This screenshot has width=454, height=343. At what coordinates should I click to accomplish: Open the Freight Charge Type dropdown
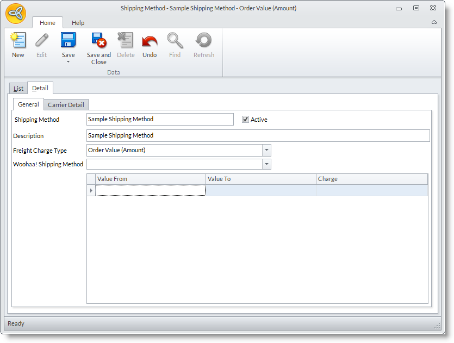point(266,150)
